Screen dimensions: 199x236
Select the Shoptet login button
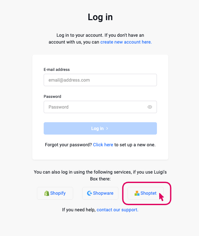click(x=146, y=193)
